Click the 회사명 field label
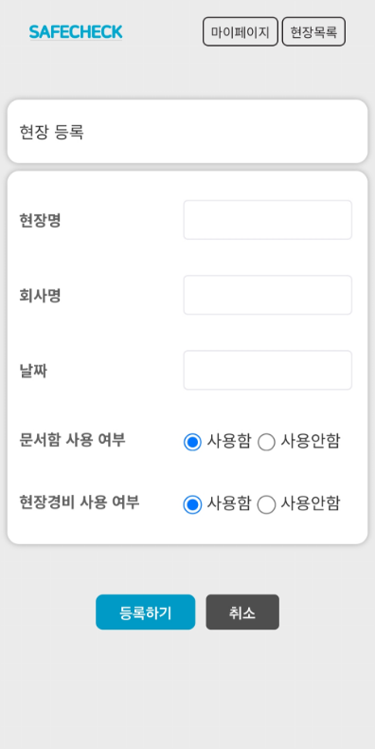 [x=40, y=296]
